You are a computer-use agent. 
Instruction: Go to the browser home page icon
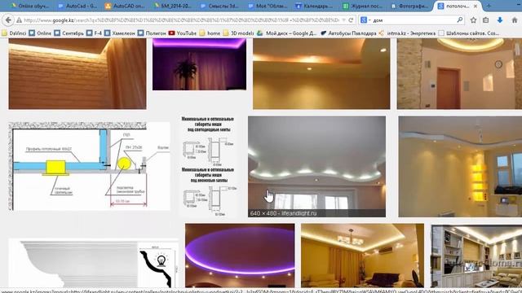[x=515, y=20]
